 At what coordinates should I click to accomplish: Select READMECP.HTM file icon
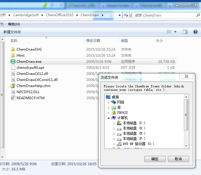(13, 98)
